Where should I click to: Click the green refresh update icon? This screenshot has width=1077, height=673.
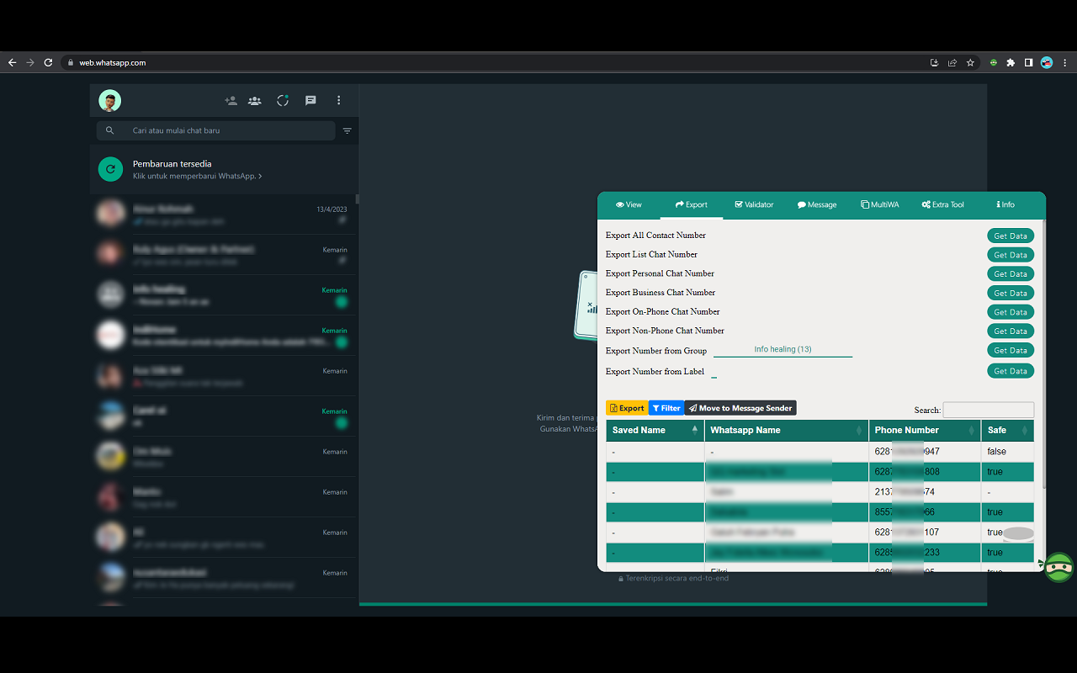click(x=110, y=169)
